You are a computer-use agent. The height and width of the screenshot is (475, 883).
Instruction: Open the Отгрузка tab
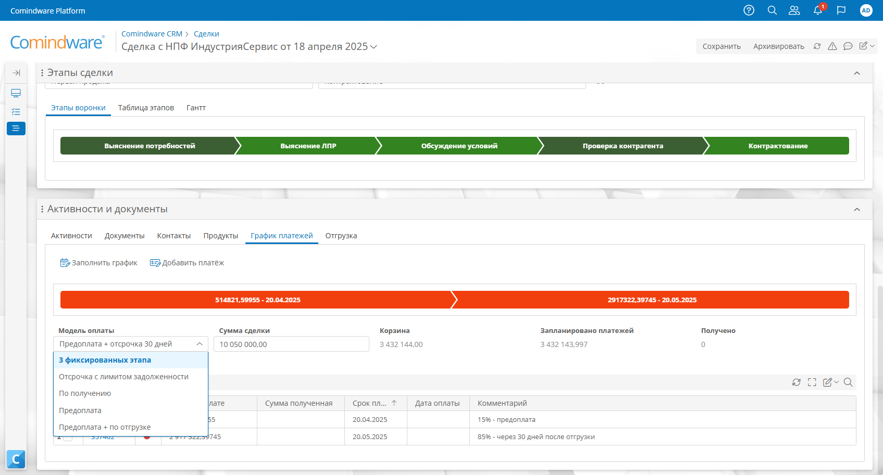(341, 236)
